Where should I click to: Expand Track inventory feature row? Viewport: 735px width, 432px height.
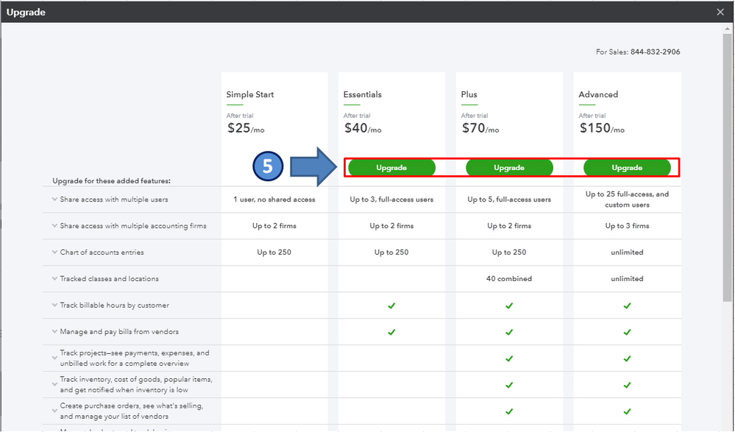click(x=54, y=385)
